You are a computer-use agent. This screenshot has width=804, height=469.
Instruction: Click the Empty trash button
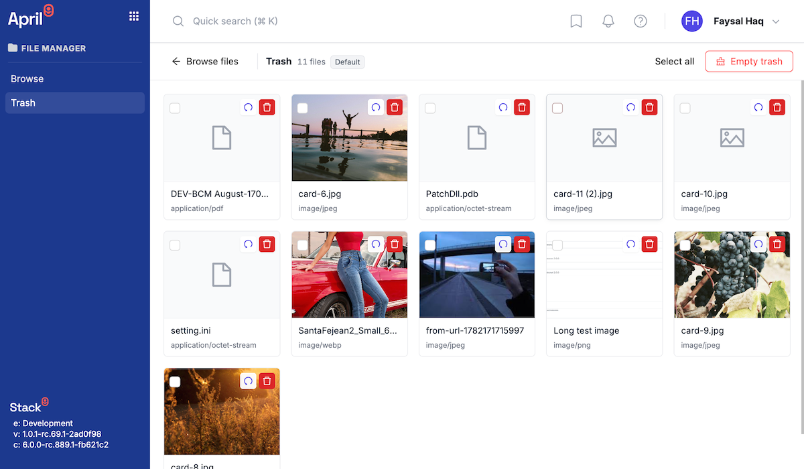(x=749, y=61)
